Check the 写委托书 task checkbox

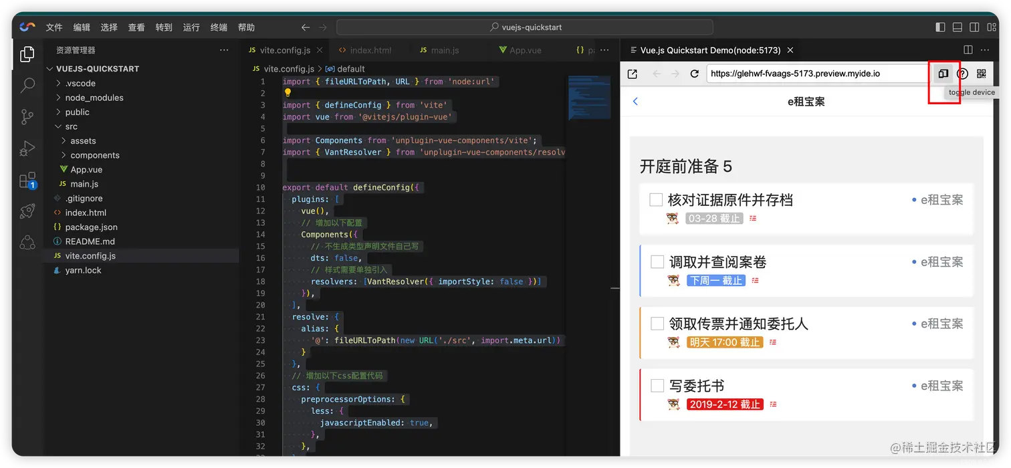[x=657, y=386]
